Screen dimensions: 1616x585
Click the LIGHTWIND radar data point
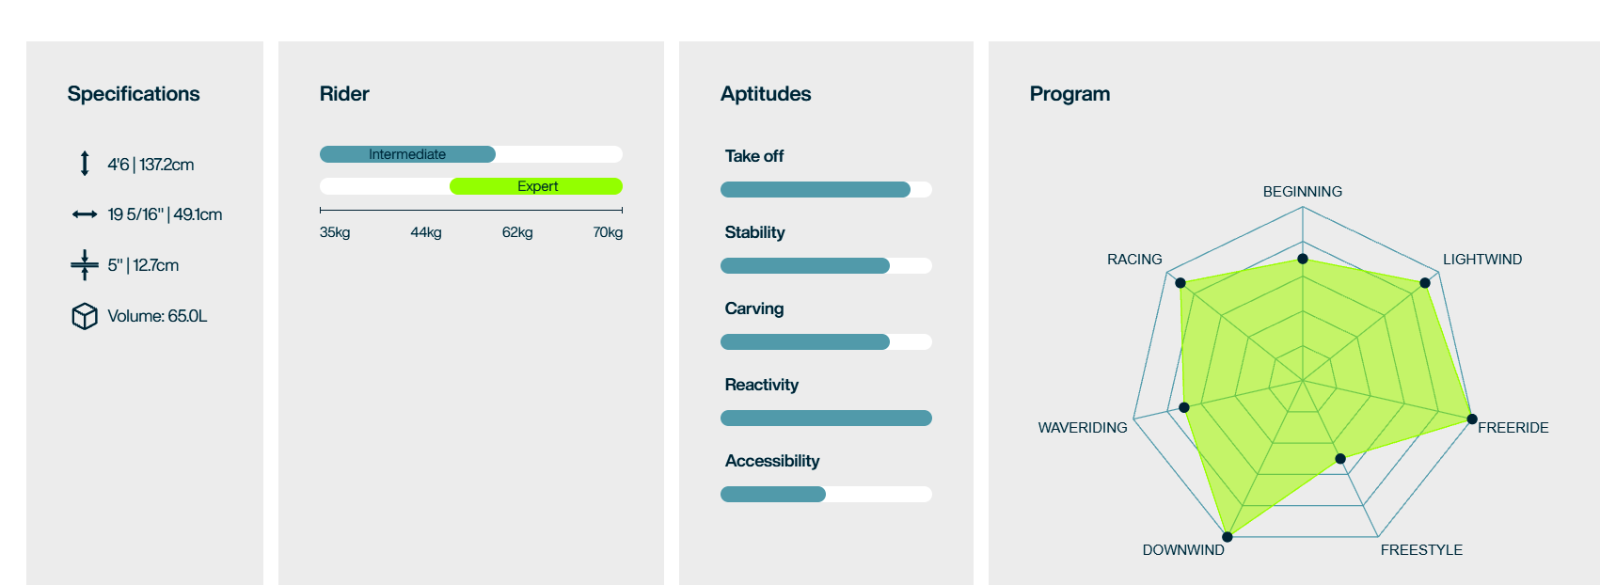pyautogui.click(x=1425, y=283)
